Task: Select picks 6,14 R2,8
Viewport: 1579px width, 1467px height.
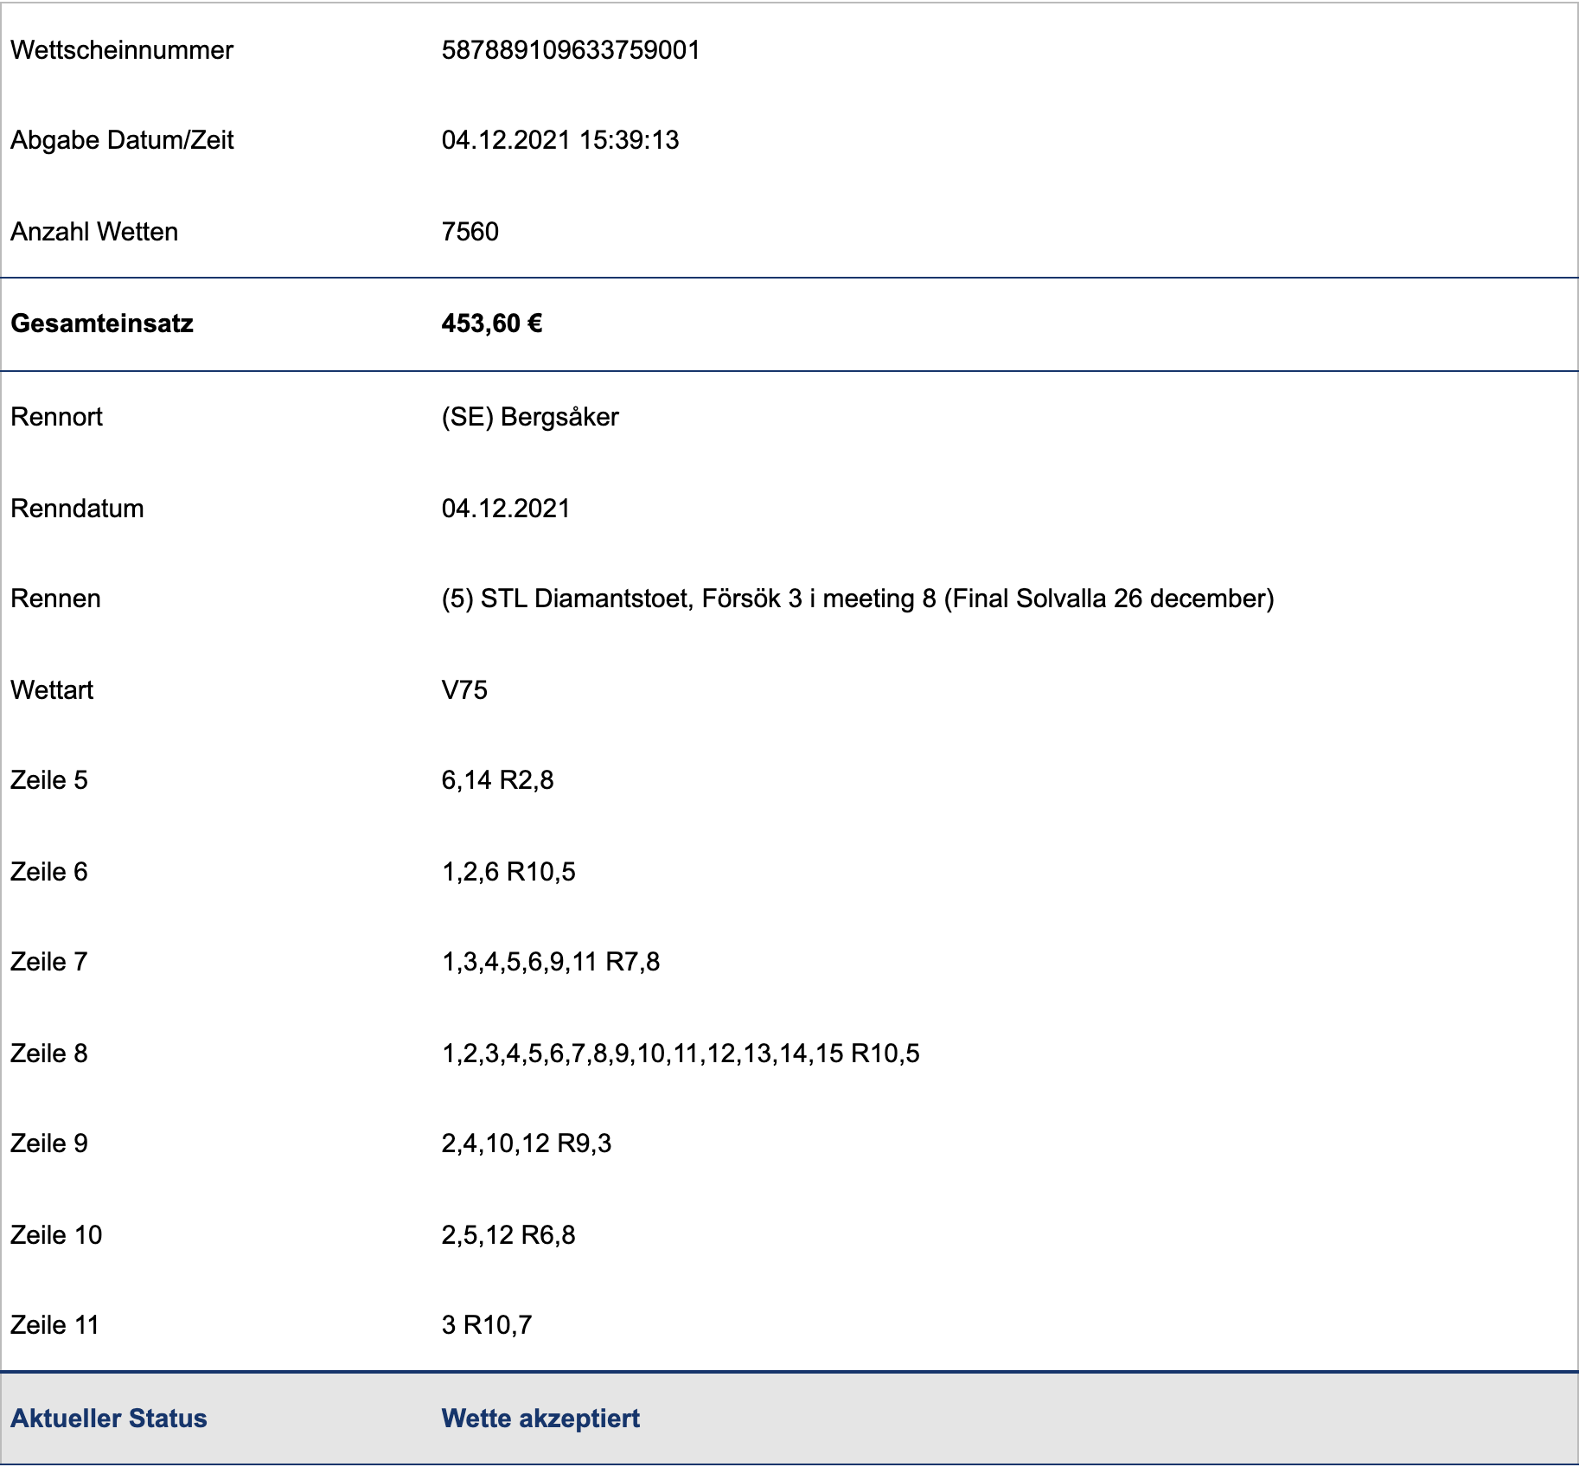Action: (x=498, y=780)
